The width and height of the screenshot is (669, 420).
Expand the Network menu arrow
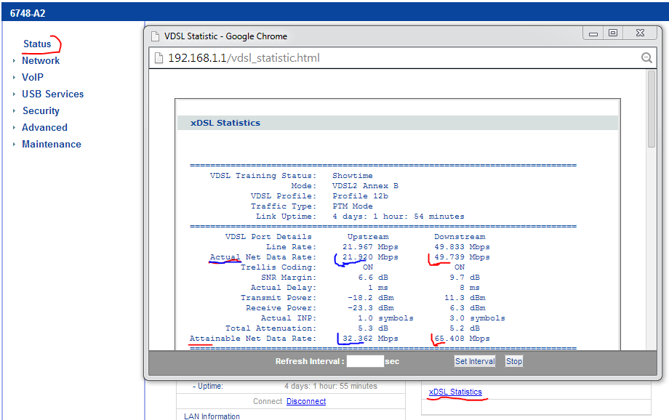click(x=14, y=61)
